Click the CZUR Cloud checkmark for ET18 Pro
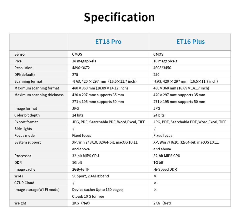The image size is (240, 213). [x=73, y=183]
